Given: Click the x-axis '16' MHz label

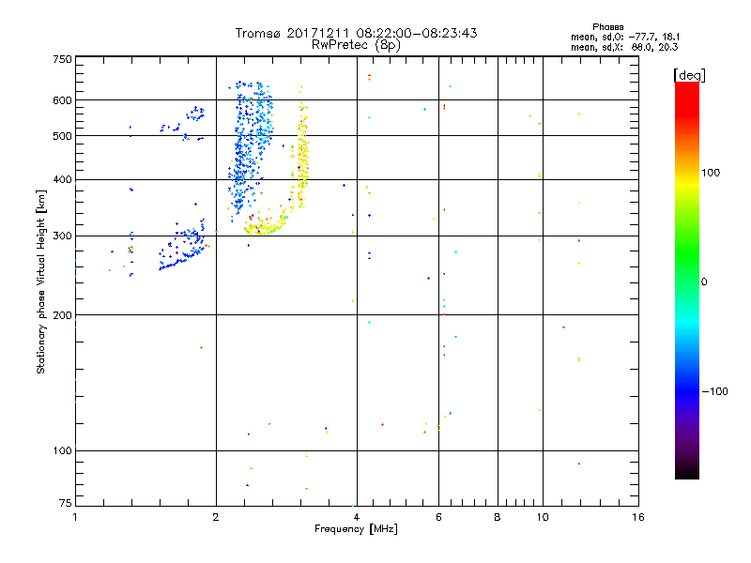Looking at the screenshot, I should pyautogui.click(x=638, y=517).
